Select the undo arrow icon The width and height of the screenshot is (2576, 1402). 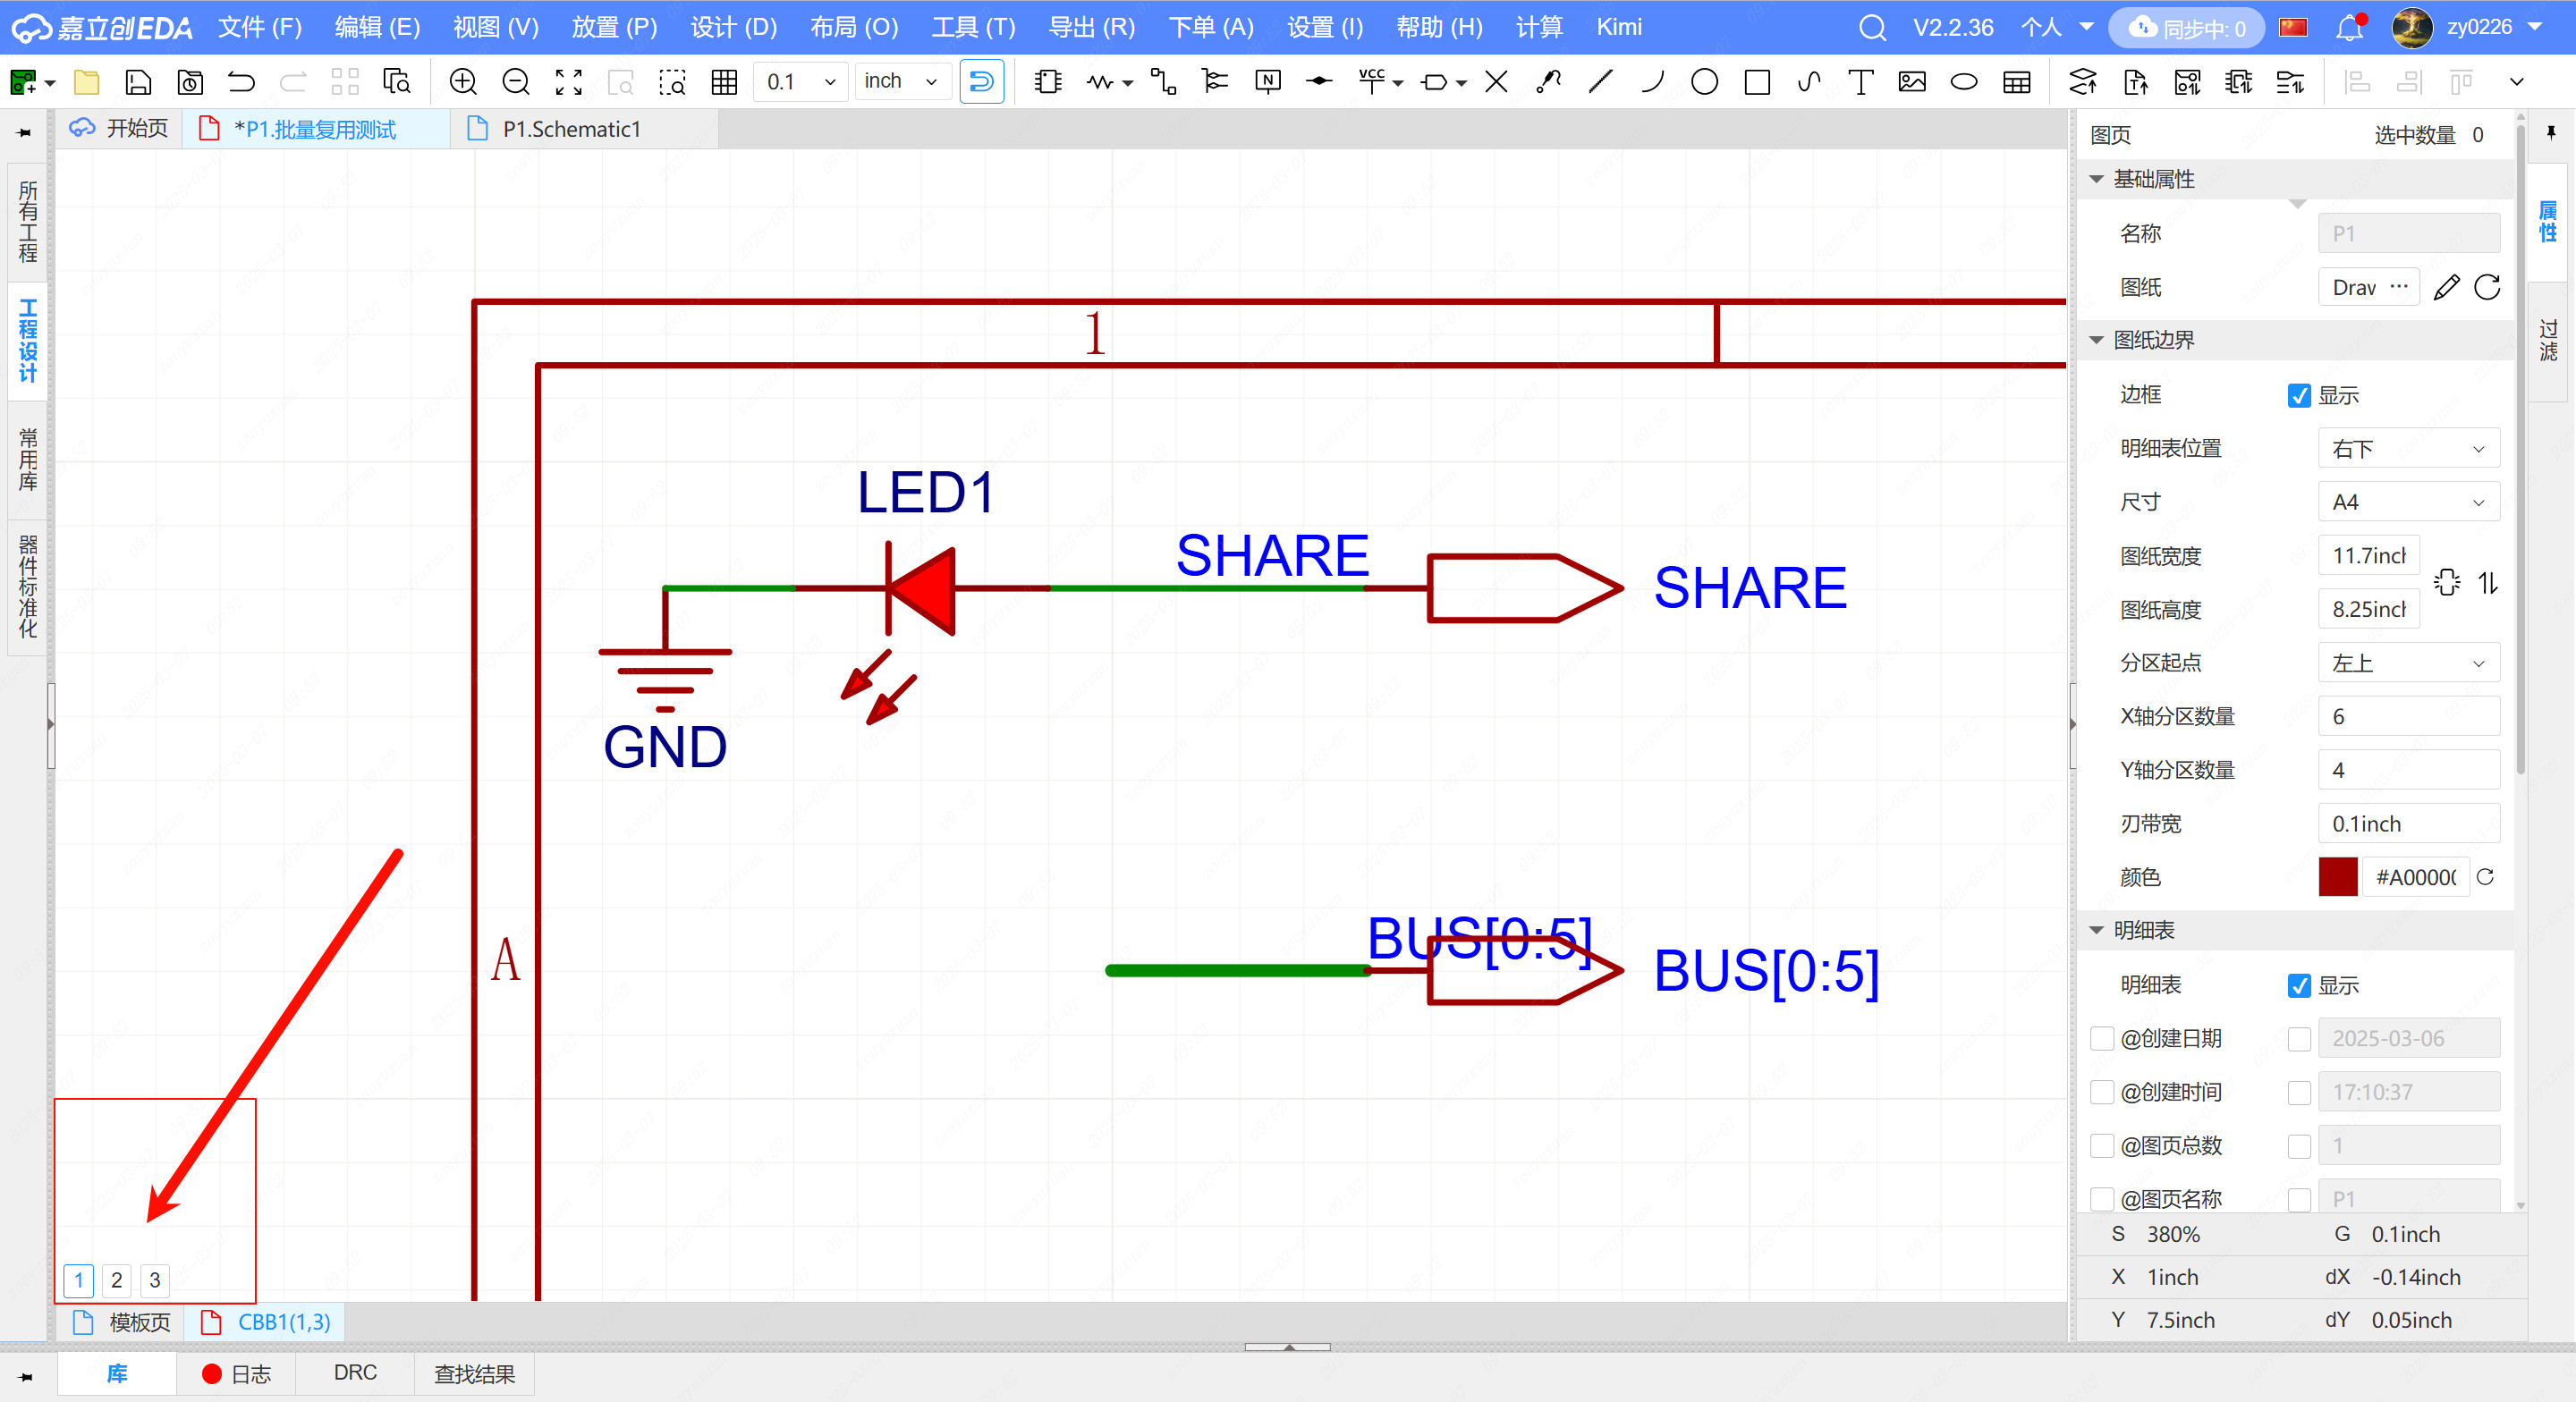click(240, 85)
